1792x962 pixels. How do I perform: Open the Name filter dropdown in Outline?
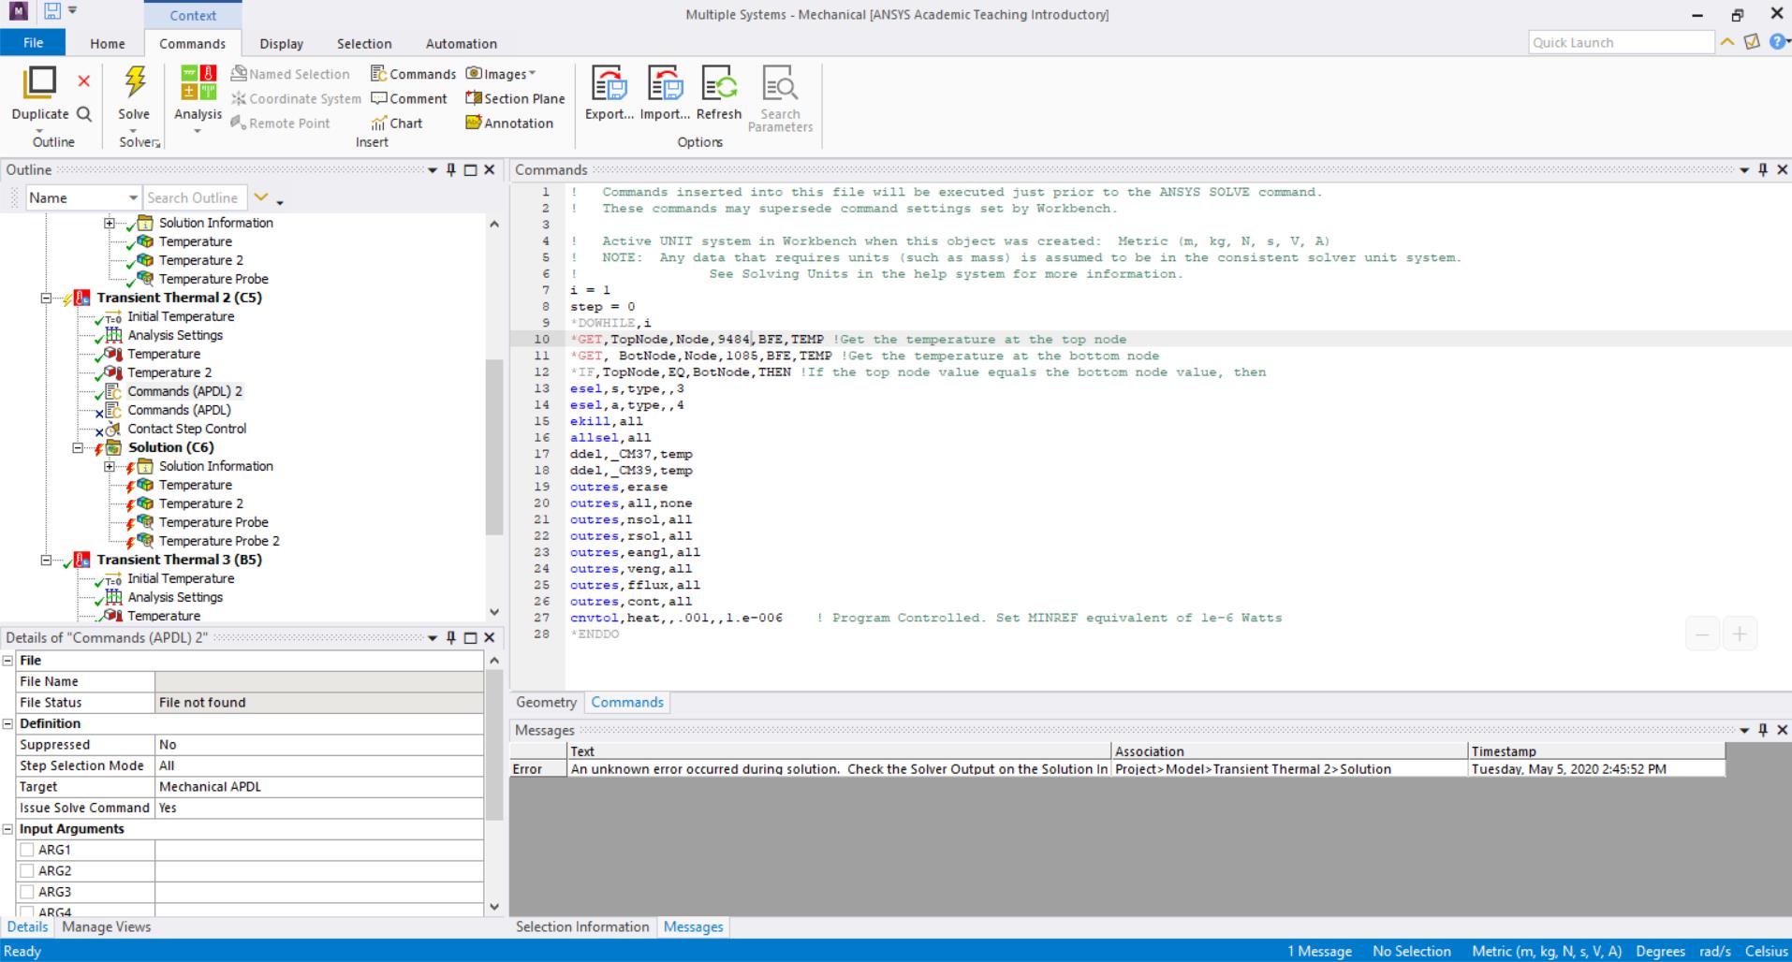coord(132,197)
